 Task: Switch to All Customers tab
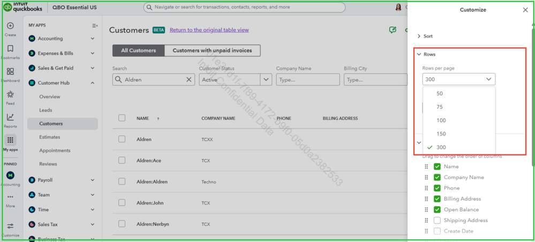click(x=139, y=50)
